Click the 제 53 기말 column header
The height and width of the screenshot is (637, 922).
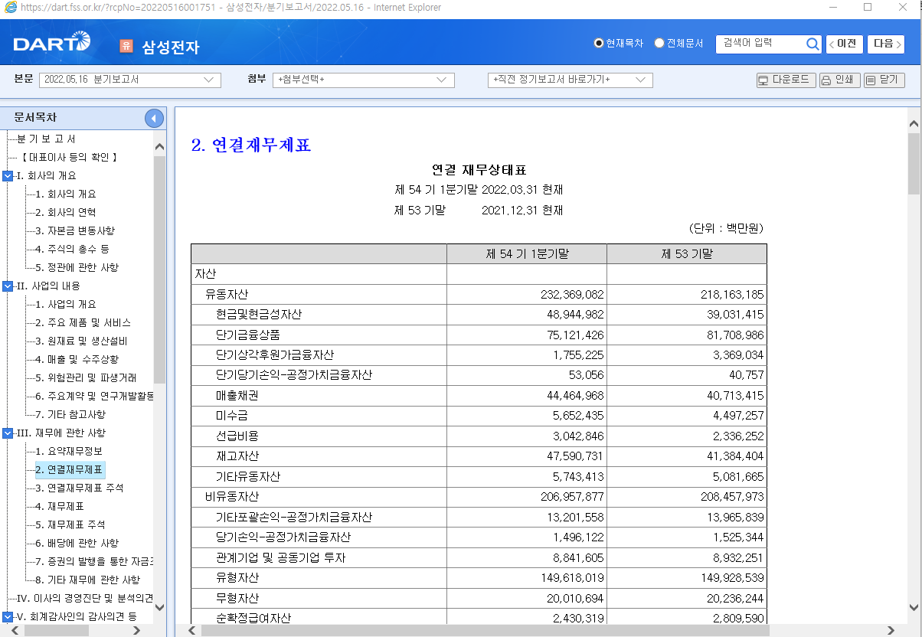pyautogui.click(x=687, y=254)
